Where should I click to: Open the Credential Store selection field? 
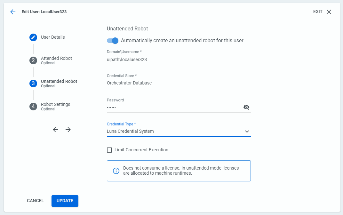coord(179,83)
